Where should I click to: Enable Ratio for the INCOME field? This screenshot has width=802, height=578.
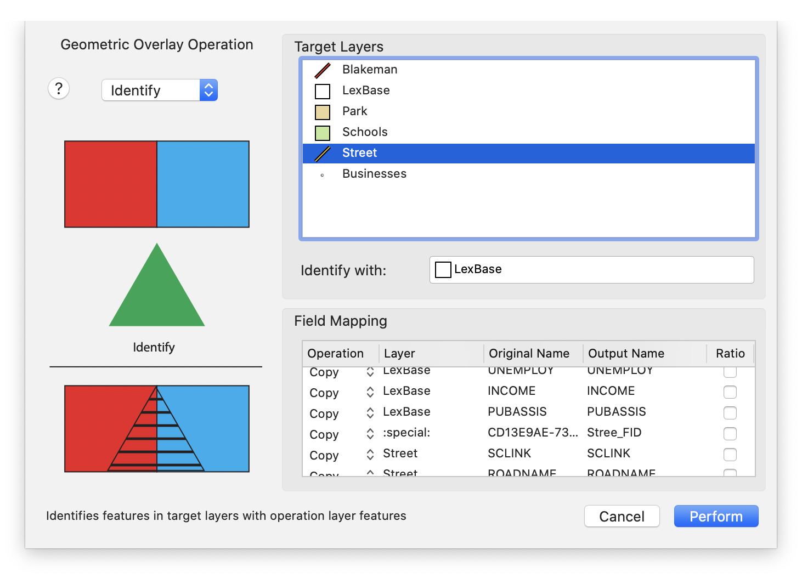730,392
